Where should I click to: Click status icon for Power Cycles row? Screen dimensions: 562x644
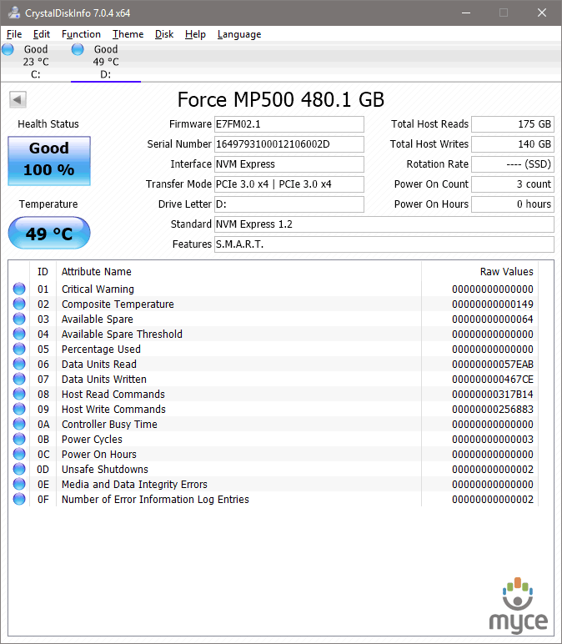coord(19,439)
